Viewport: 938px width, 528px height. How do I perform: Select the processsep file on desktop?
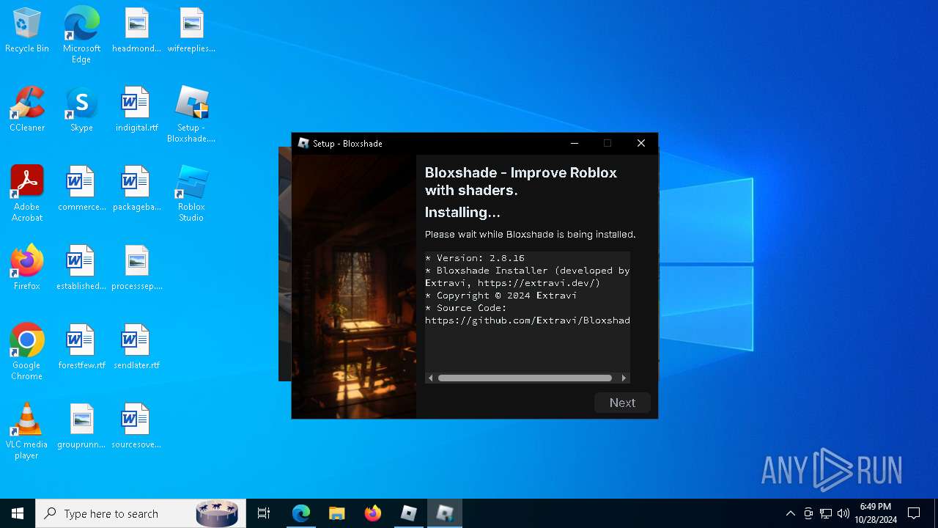[x=136, y=268]
